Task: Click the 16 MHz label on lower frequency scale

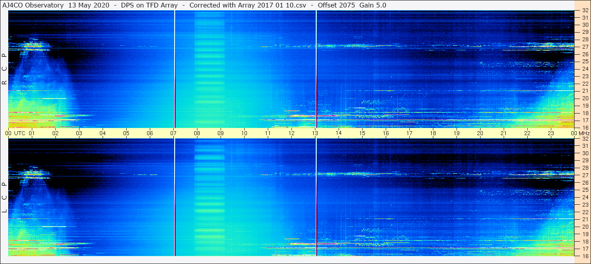Action: [585, 256]
